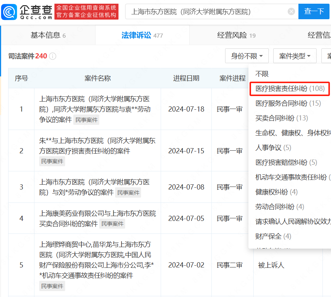The image size is (331, 297).
Task: Choose 不限 in the case type menu
Action: coord(262,74)
